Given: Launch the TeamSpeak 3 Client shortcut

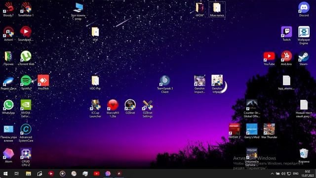Looking at the screenshot, I should coord(165,84).
